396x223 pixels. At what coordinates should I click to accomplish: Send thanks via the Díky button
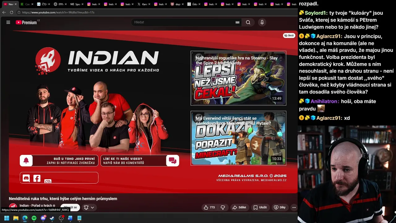pos(280,208)
